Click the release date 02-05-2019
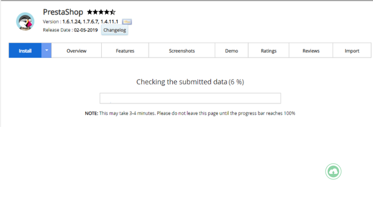 coord(86,30)
